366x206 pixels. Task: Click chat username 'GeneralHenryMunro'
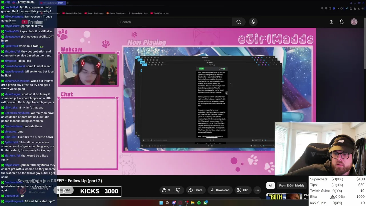(x=17, y=113)
